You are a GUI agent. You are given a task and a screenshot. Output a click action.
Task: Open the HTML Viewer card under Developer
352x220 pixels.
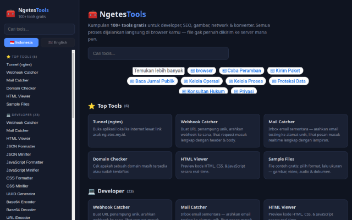point(306,210)
